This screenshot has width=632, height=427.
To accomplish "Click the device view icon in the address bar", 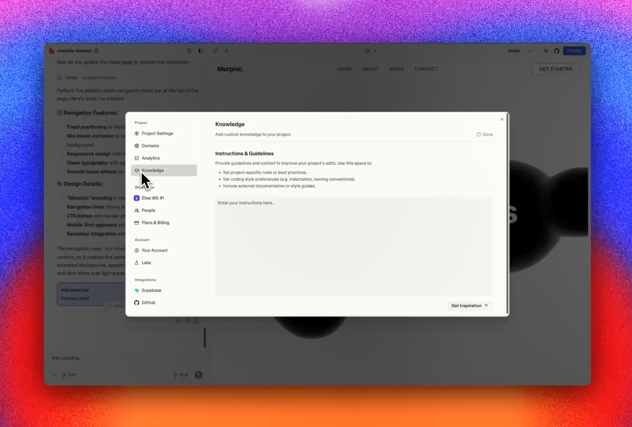I will (368, 51).
